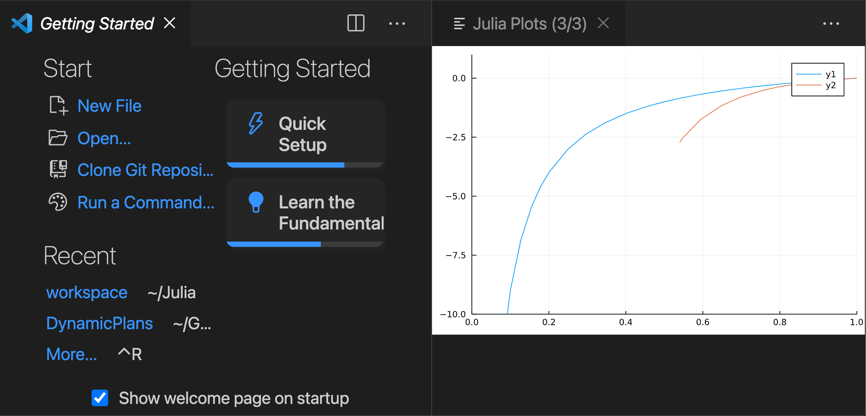This screenshot has width=866, height=416.
Task: Click the Learn the Fundamentals lightbulb icon
Action: pos(256,202)
